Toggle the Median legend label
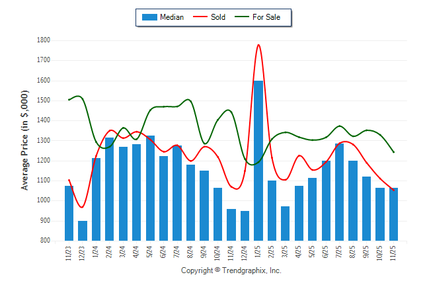Screen dimensions: 427x287 click(172, 17)
